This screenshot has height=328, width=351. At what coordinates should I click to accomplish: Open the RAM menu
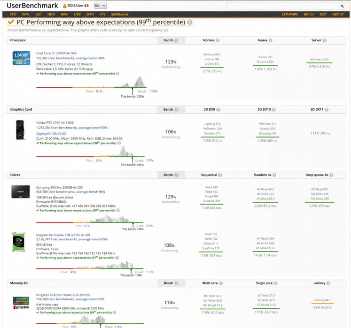pyautogui.click(x=64, y=14)
